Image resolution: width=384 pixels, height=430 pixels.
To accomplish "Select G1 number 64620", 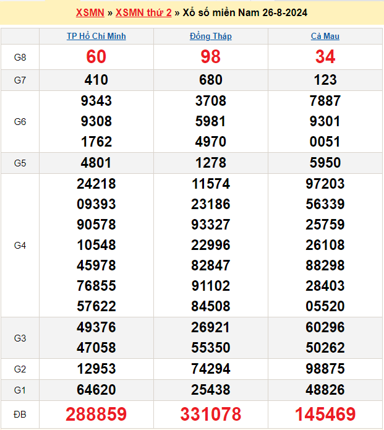I will click(x=96, y=390).
